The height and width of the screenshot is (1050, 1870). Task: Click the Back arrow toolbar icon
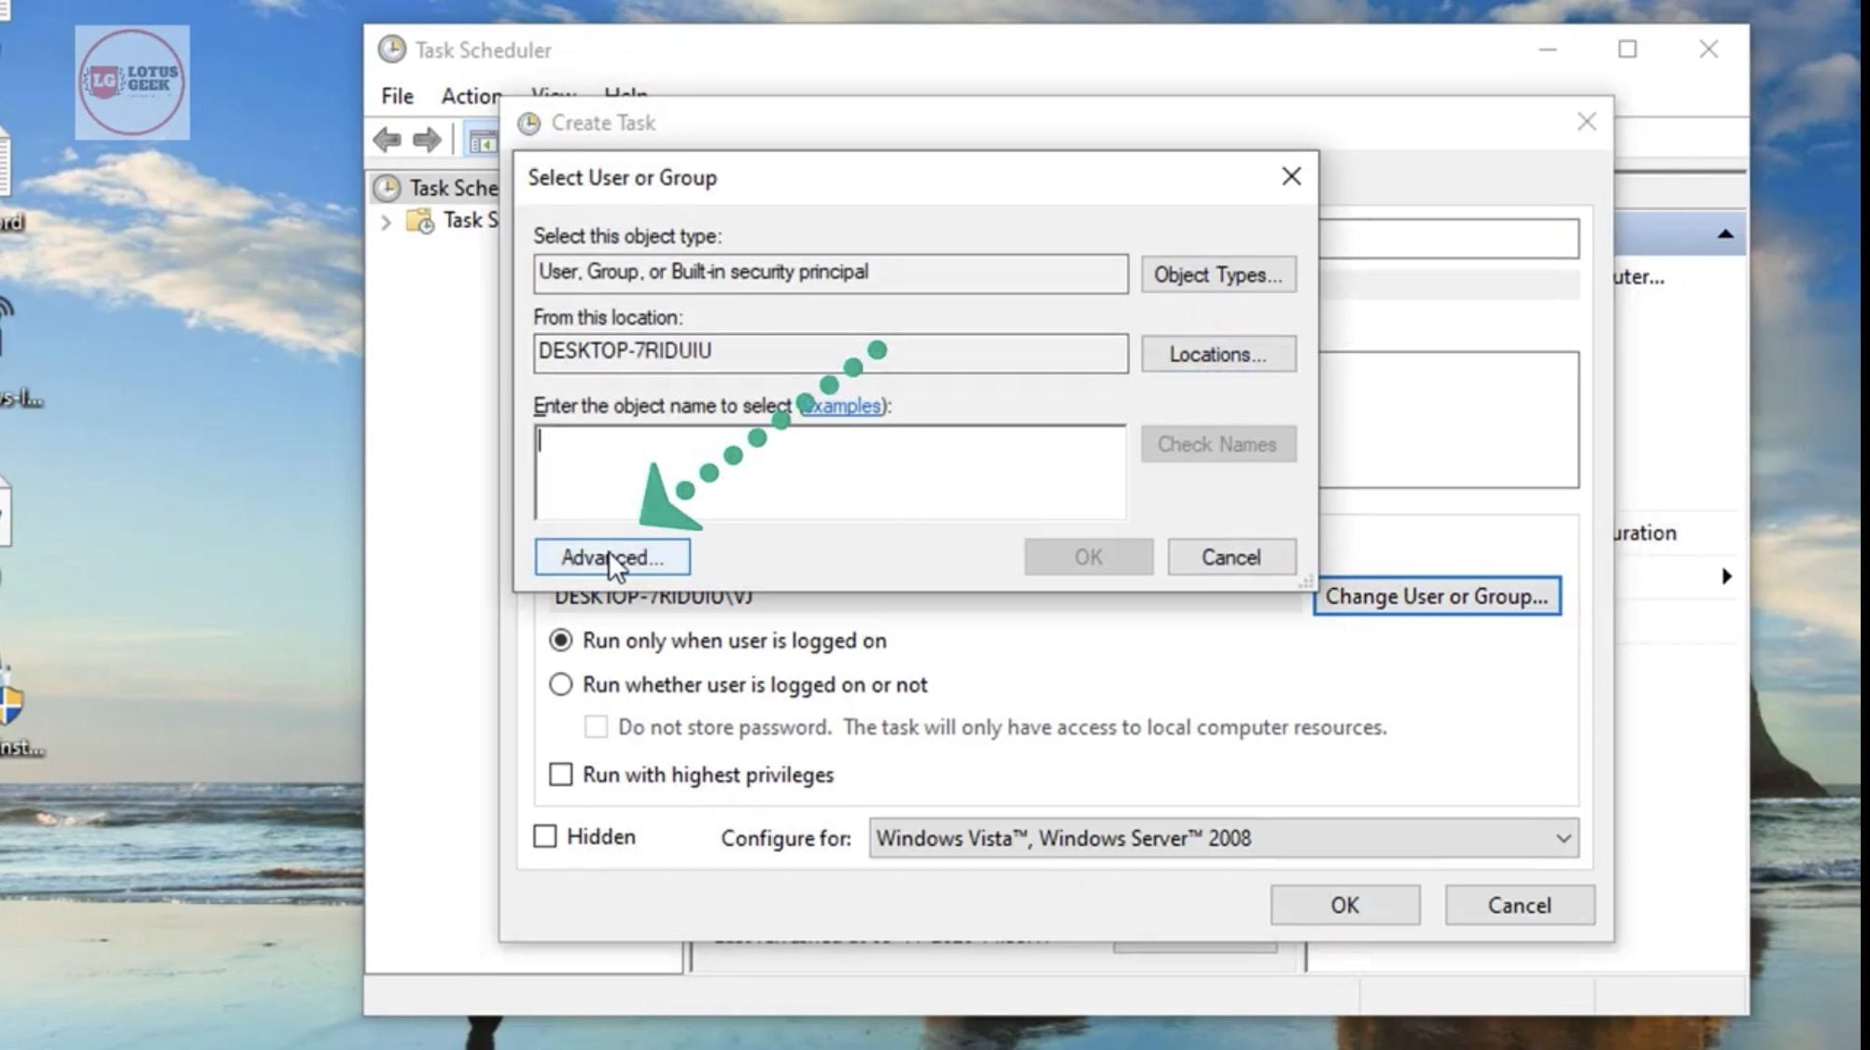[387, 140]
